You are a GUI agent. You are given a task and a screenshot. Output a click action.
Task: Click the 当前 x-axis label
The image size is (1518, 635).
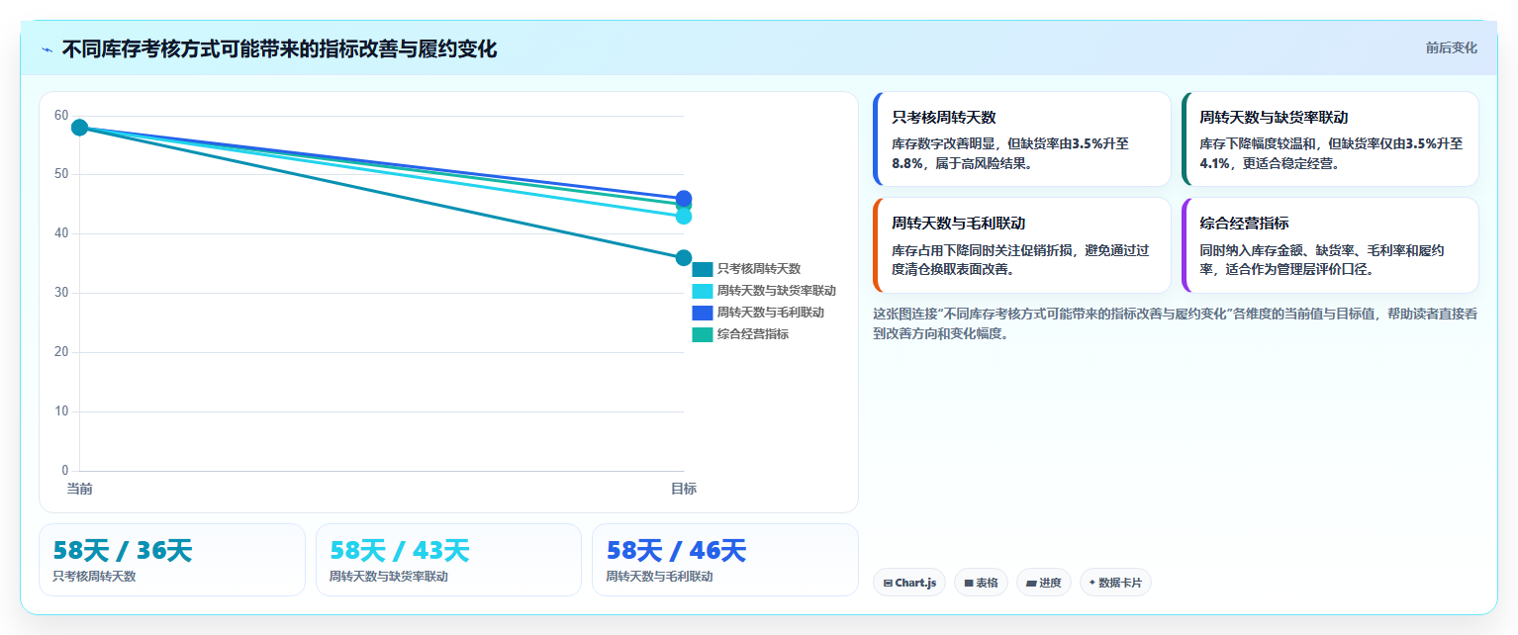tap(80, 489)
